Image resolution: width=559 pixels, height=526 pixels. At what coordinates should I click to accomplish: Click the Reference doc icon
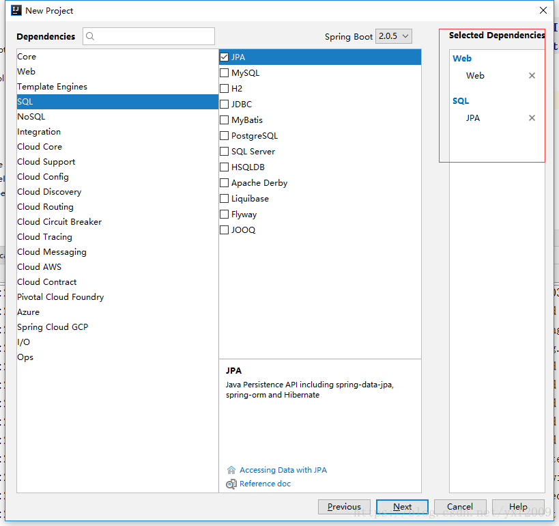(x=231, y=484)
